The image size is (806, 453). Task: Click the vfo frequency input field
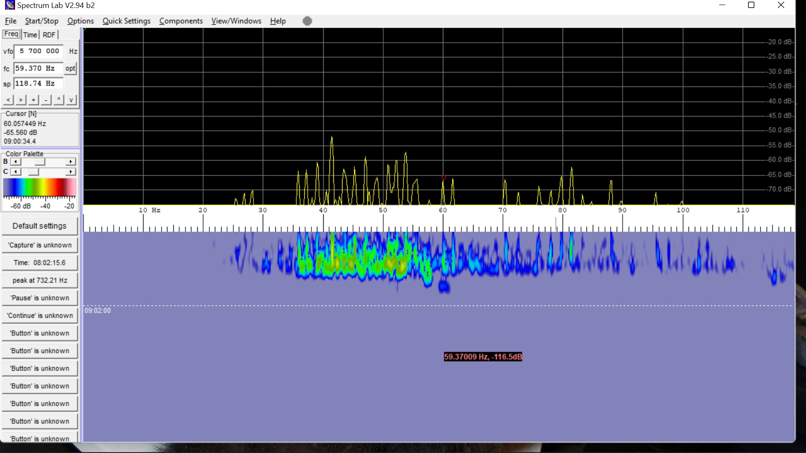39,51
